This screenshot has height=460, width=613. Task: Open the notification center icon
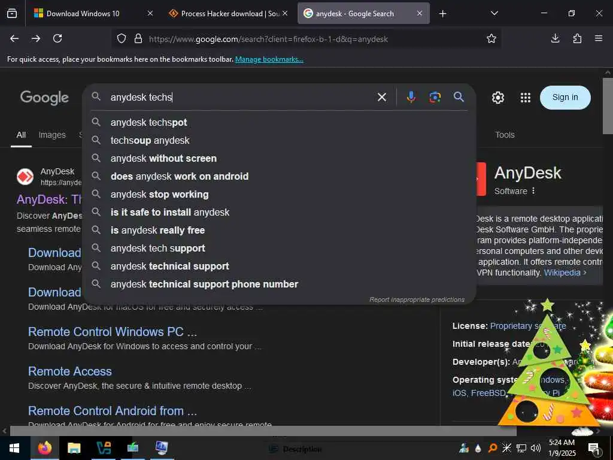(x=594, y=448)
